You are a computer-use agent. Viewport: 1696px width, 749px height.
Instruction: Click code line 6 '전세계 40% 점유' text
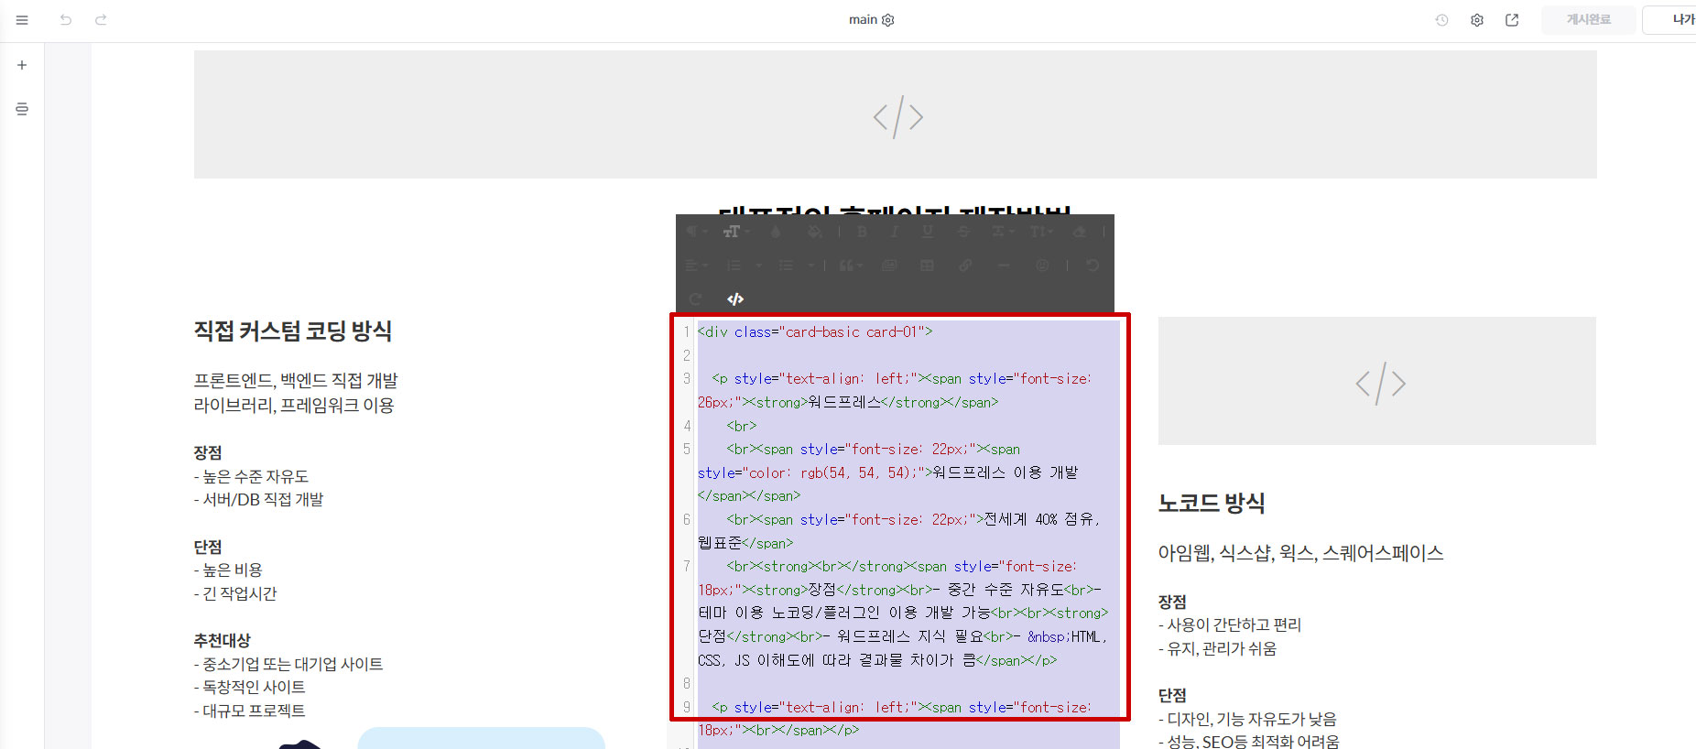click(x=1039, y=519)
